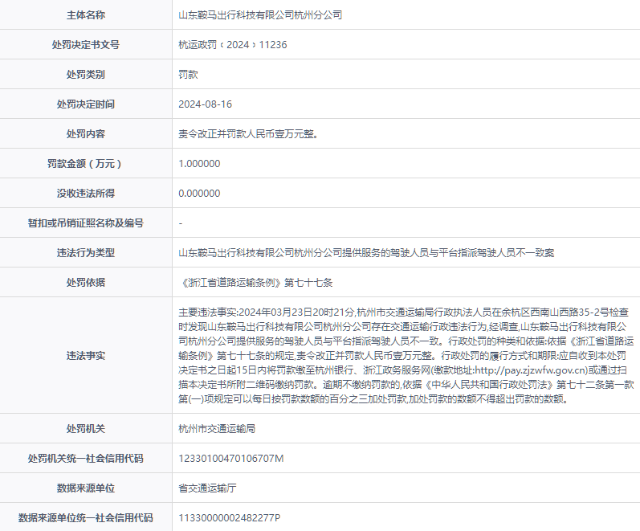Click the dash value for 暂扣或吊销证照

pyautogui.click(x=181, y=223)
